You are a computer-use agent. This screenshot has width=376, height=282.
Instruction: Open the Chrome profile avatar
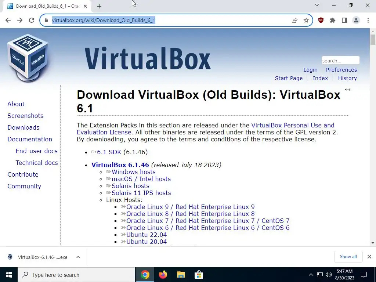tap(356, 21)
